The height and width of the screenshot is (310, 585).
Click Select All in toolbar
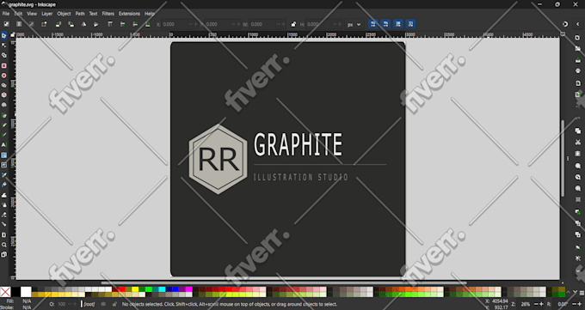coord(6,24)
